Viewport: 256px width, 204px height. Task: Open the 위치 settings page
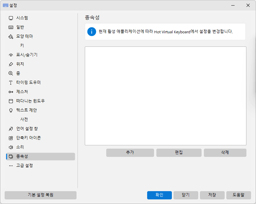(x=41, y=64)
